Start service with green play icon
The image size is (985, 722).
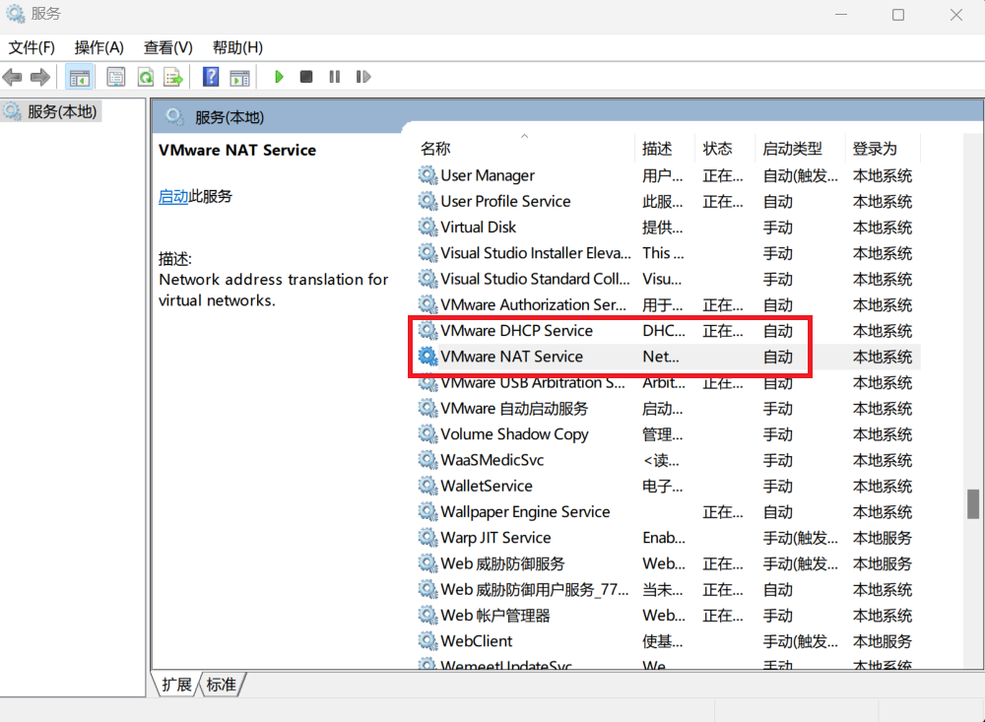point(279,77)
